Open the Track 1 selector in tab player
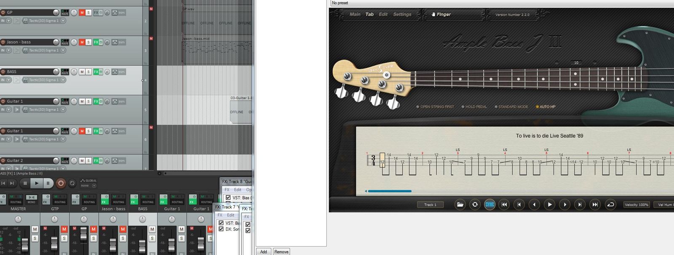674x255 pixels. tap(430, 205)
